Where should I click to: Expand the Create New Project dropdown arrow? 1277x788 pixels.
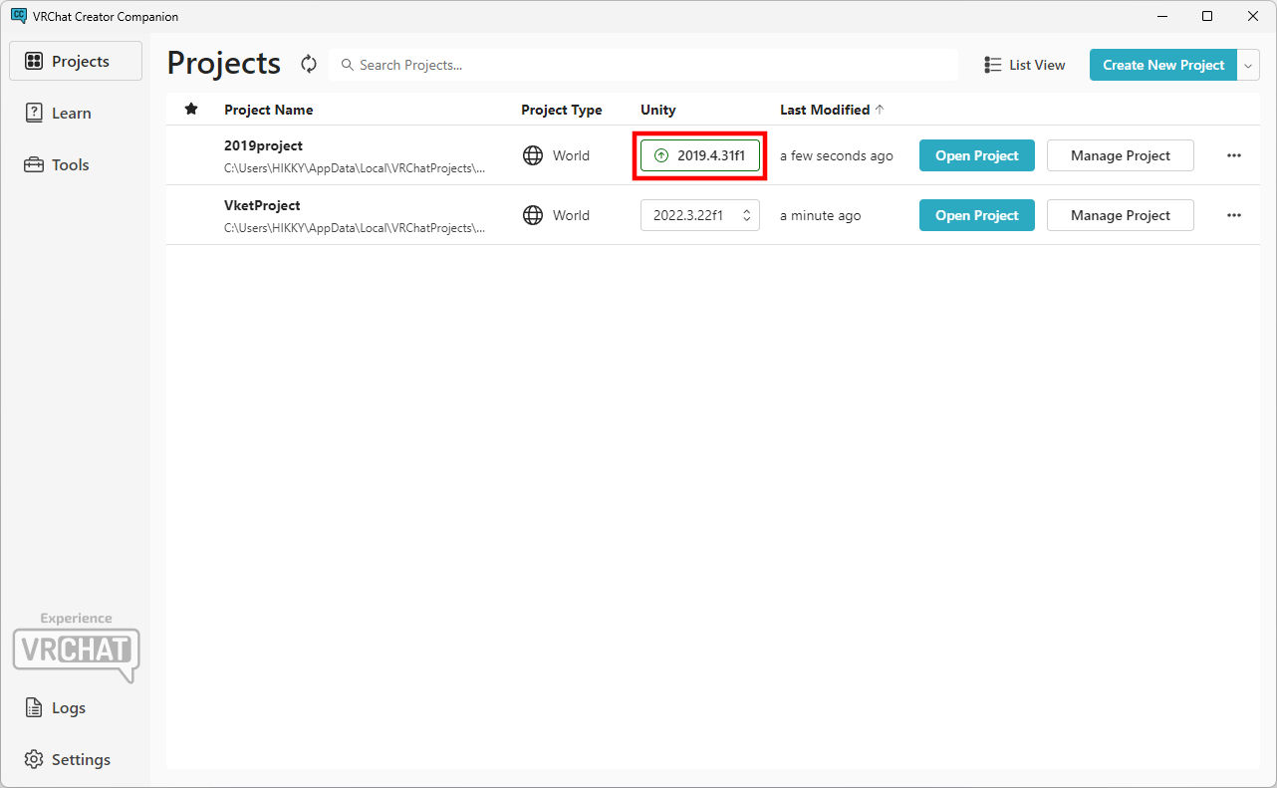[1249, 65]
